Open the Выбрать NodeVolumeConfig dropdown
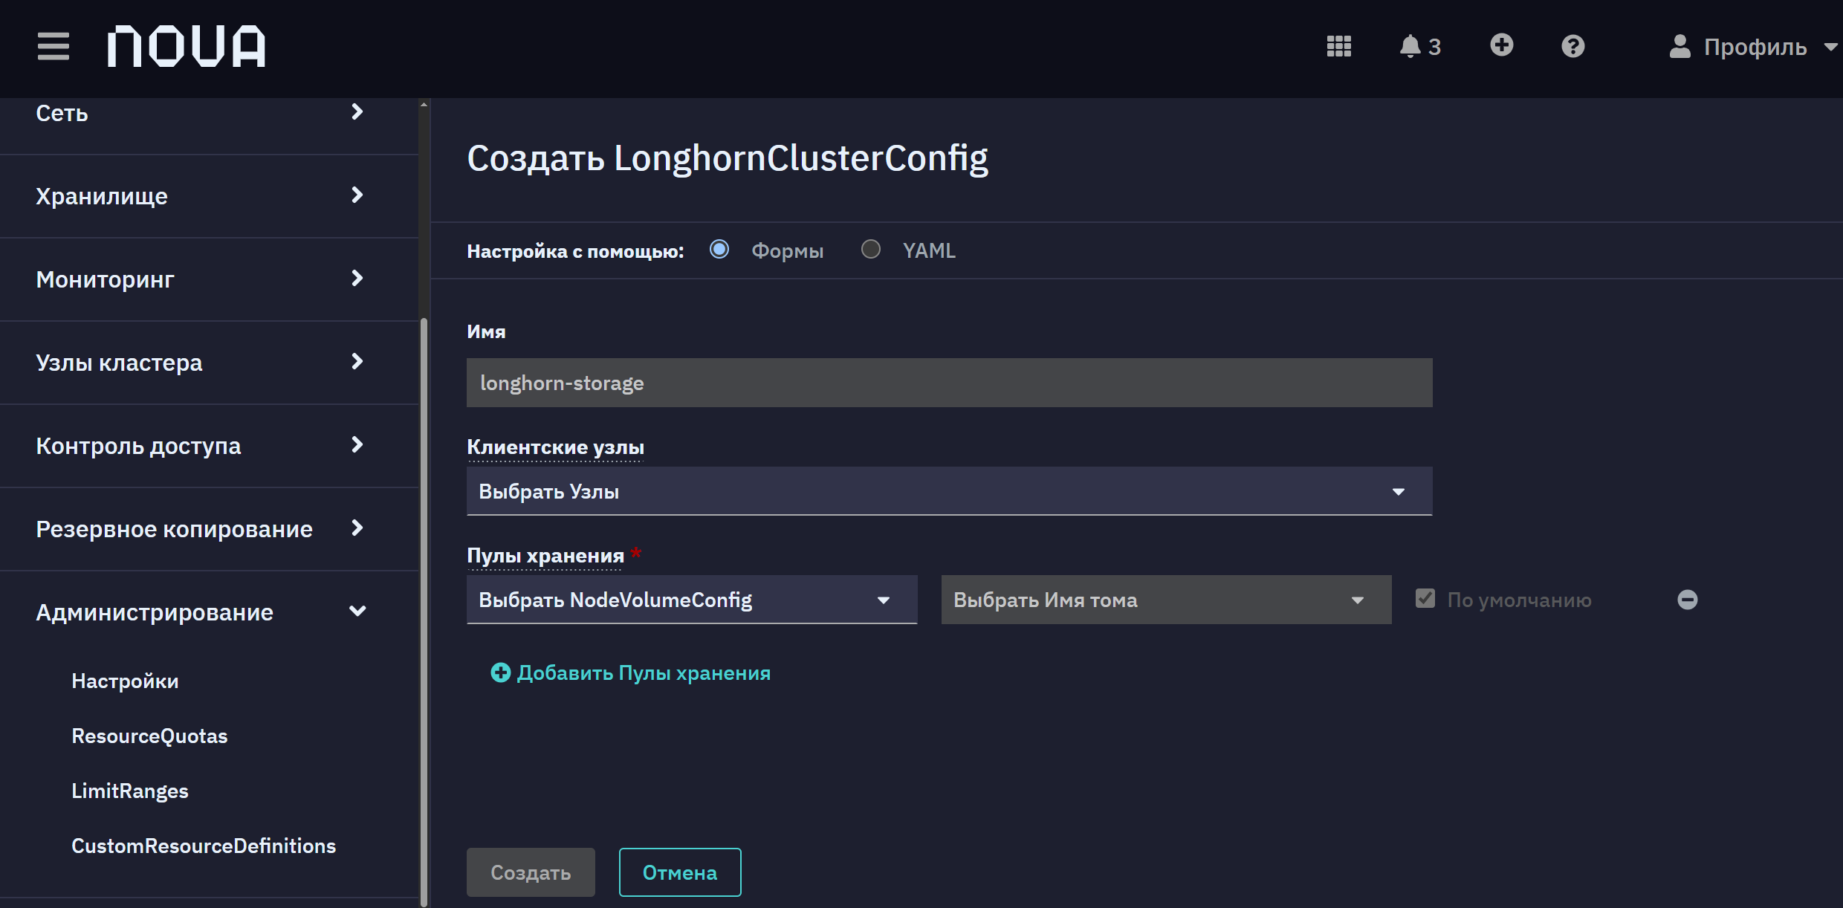The height and width of the screenshot is (908, 1843). (x=692, y=600)
